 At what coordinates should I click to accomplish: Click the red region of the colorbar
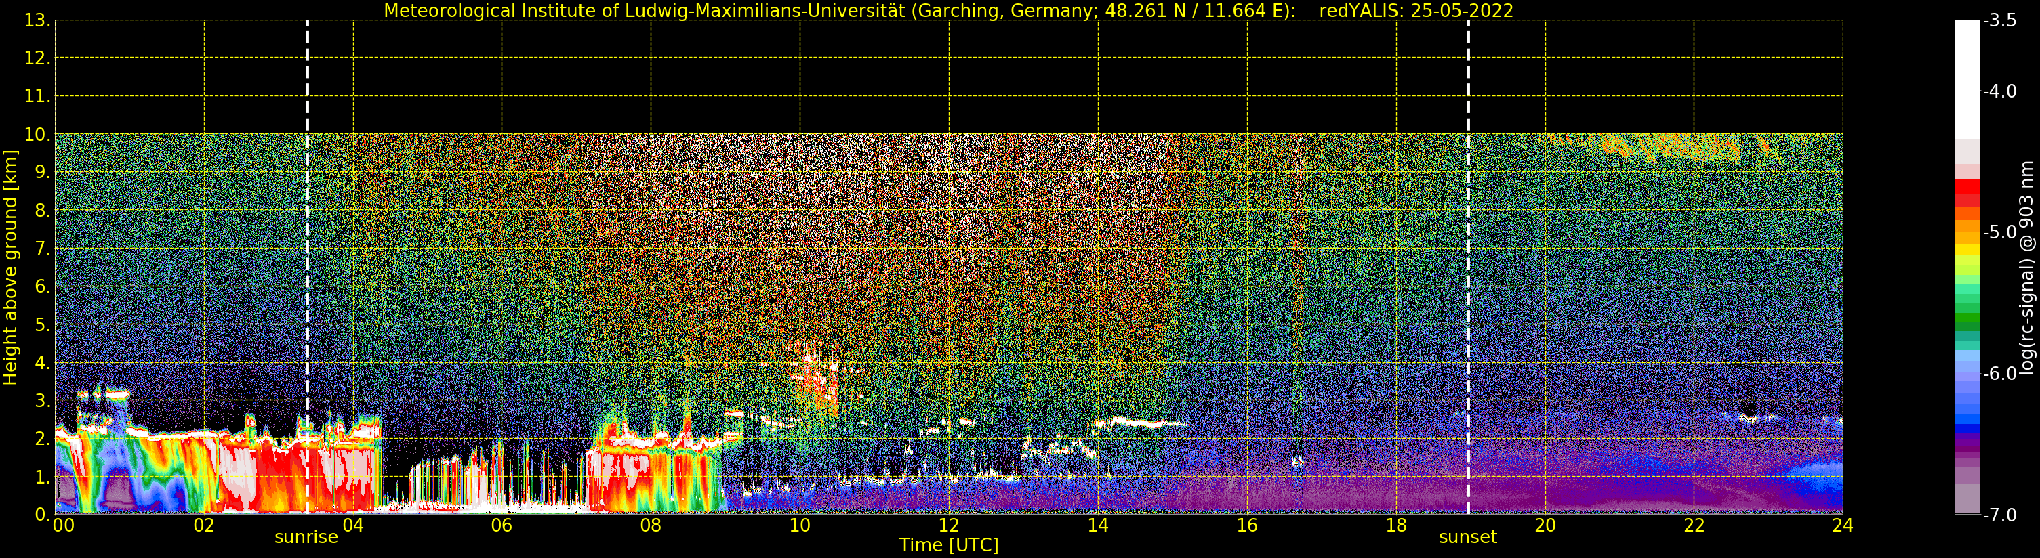[1967, 192]
